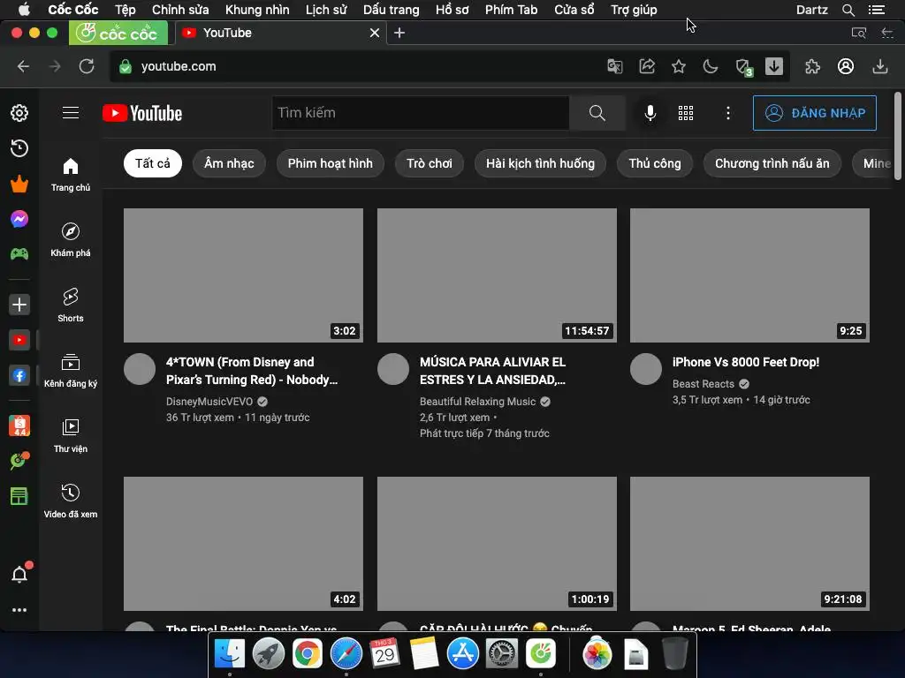Go to YouTube home via logo
The height and width of the screenshot is (678, 905).
click(142, 113)
